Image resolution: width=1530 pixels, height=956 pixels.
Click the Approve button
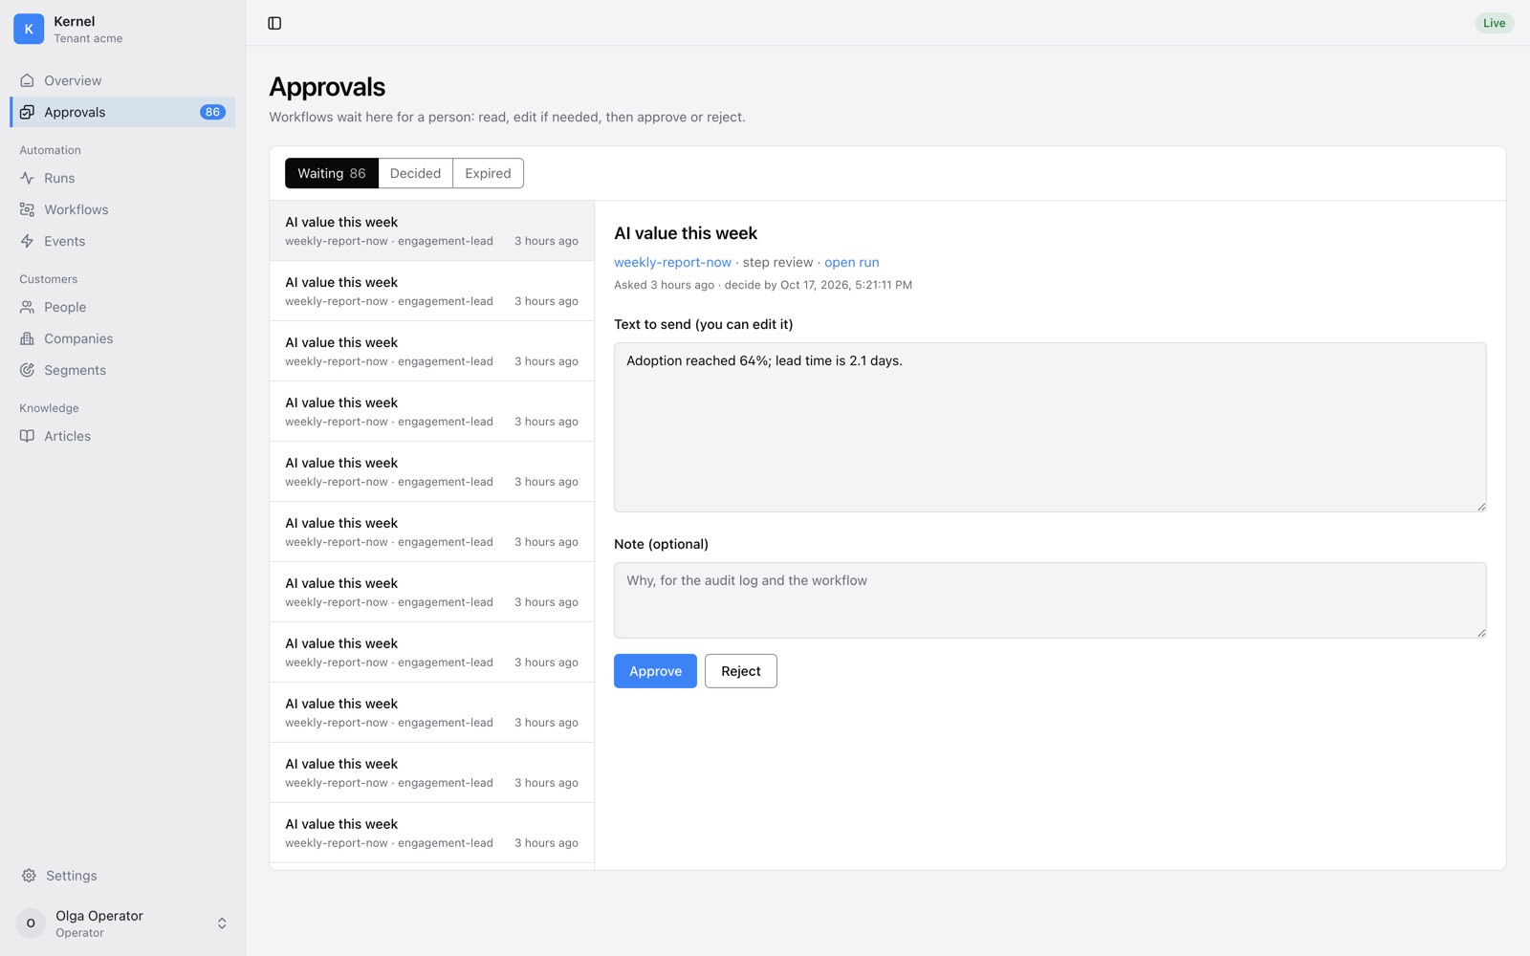pyautogui.click(x=655, y=671)
